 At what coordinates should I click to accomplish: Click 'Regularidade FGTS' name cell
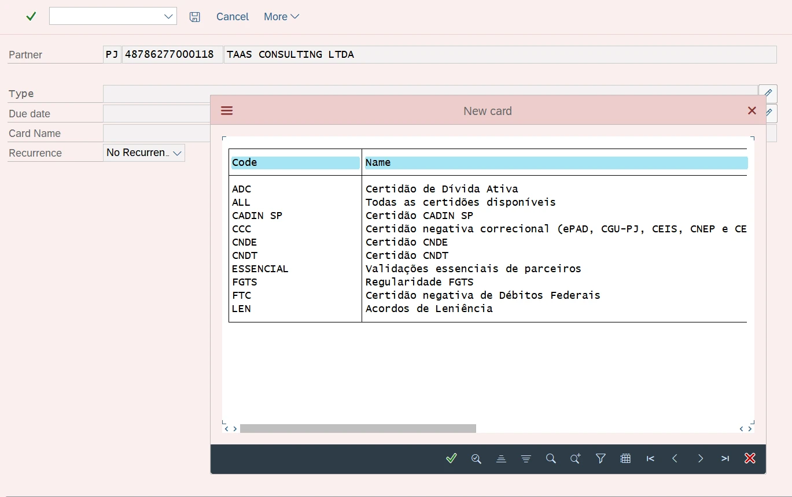[x=419, y=282]
